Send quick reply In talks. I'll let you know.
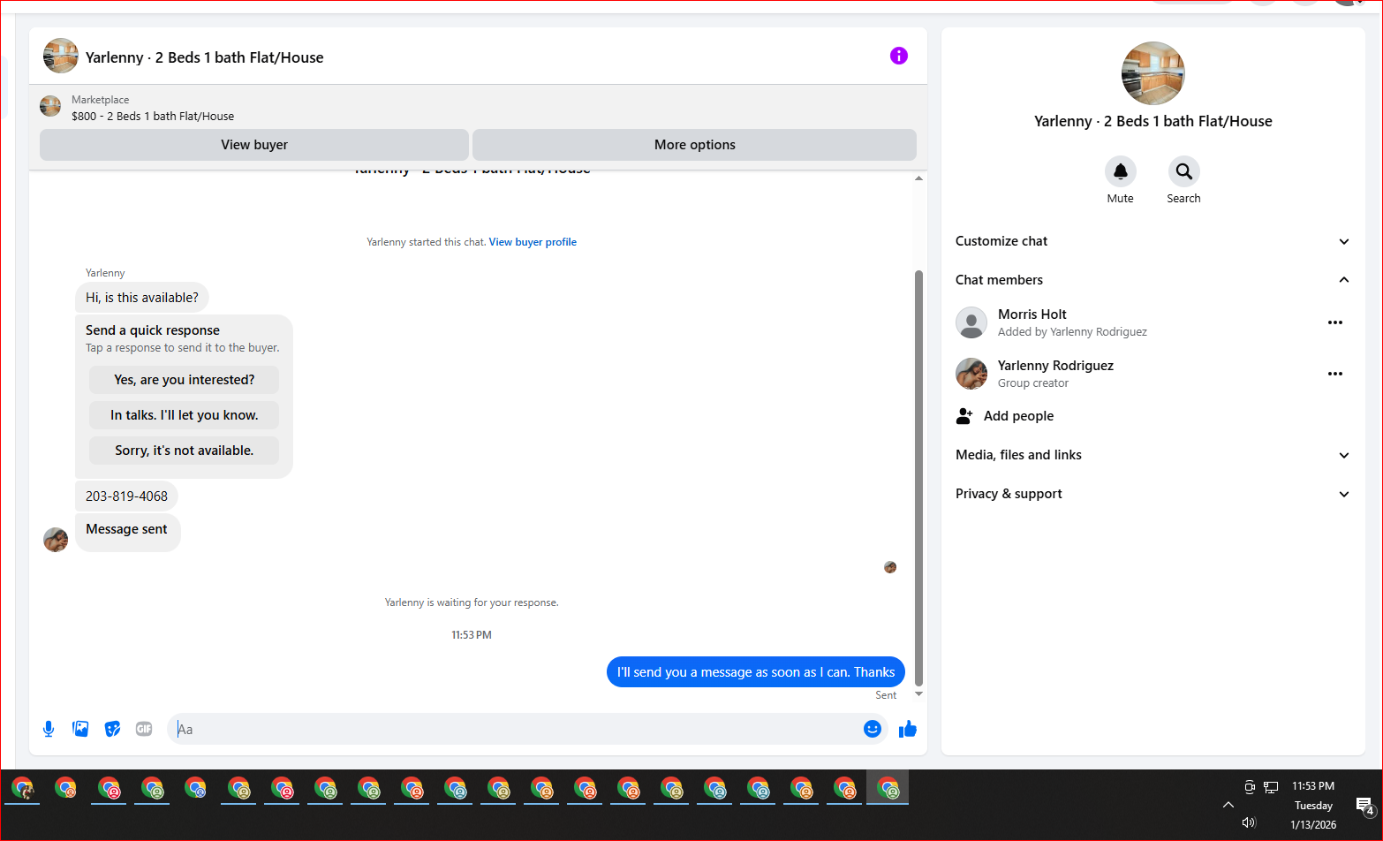 click(x=184, y=415)
